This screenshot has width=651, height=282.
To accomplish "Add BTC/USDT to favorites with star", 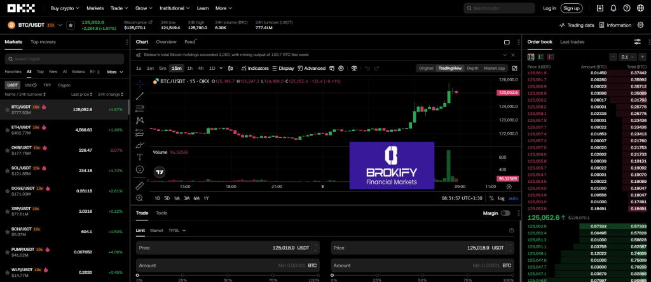I will (71, 25).
